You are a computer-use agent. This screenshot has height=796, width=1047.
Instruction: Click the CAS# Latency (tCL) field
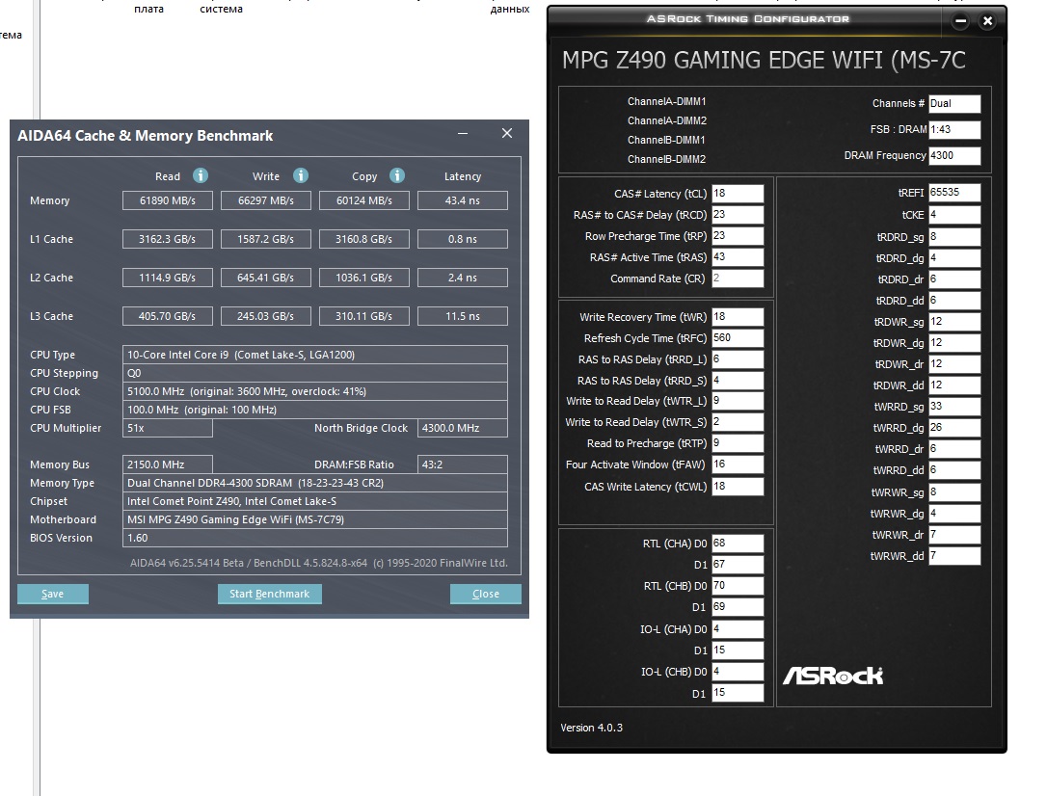[738, 194]
